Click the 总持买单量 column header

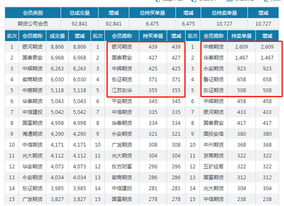(152, 13)
